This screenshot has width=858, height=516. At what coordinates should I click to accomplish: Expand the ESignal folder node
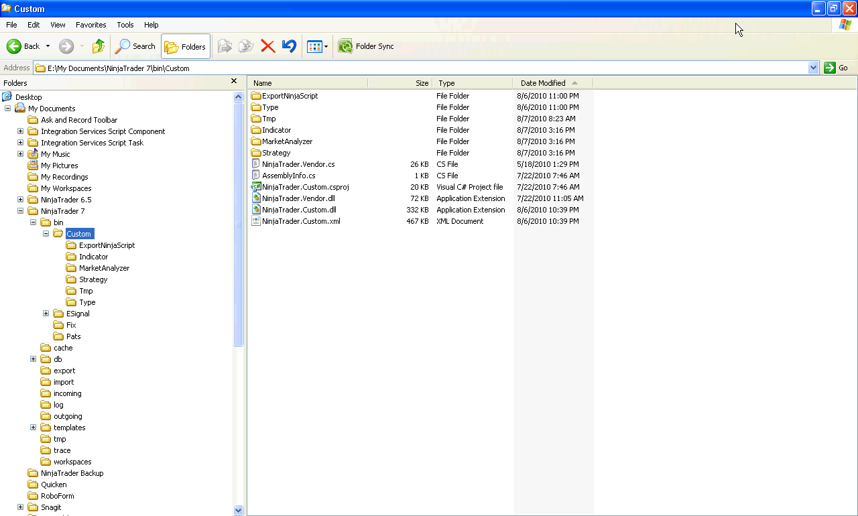(x=46, y=314)
